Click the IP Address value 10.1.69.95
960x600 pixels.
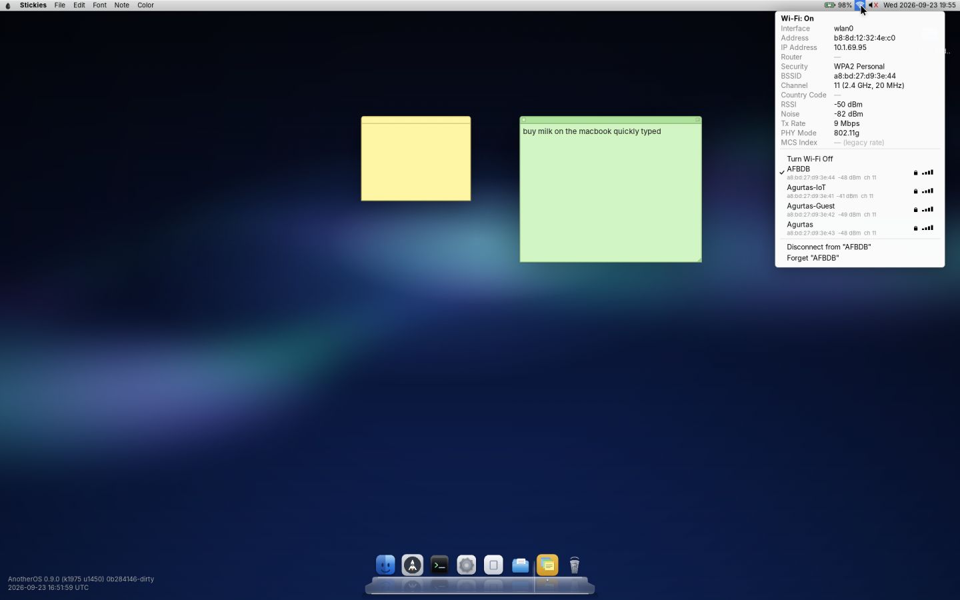pos(850,47)
